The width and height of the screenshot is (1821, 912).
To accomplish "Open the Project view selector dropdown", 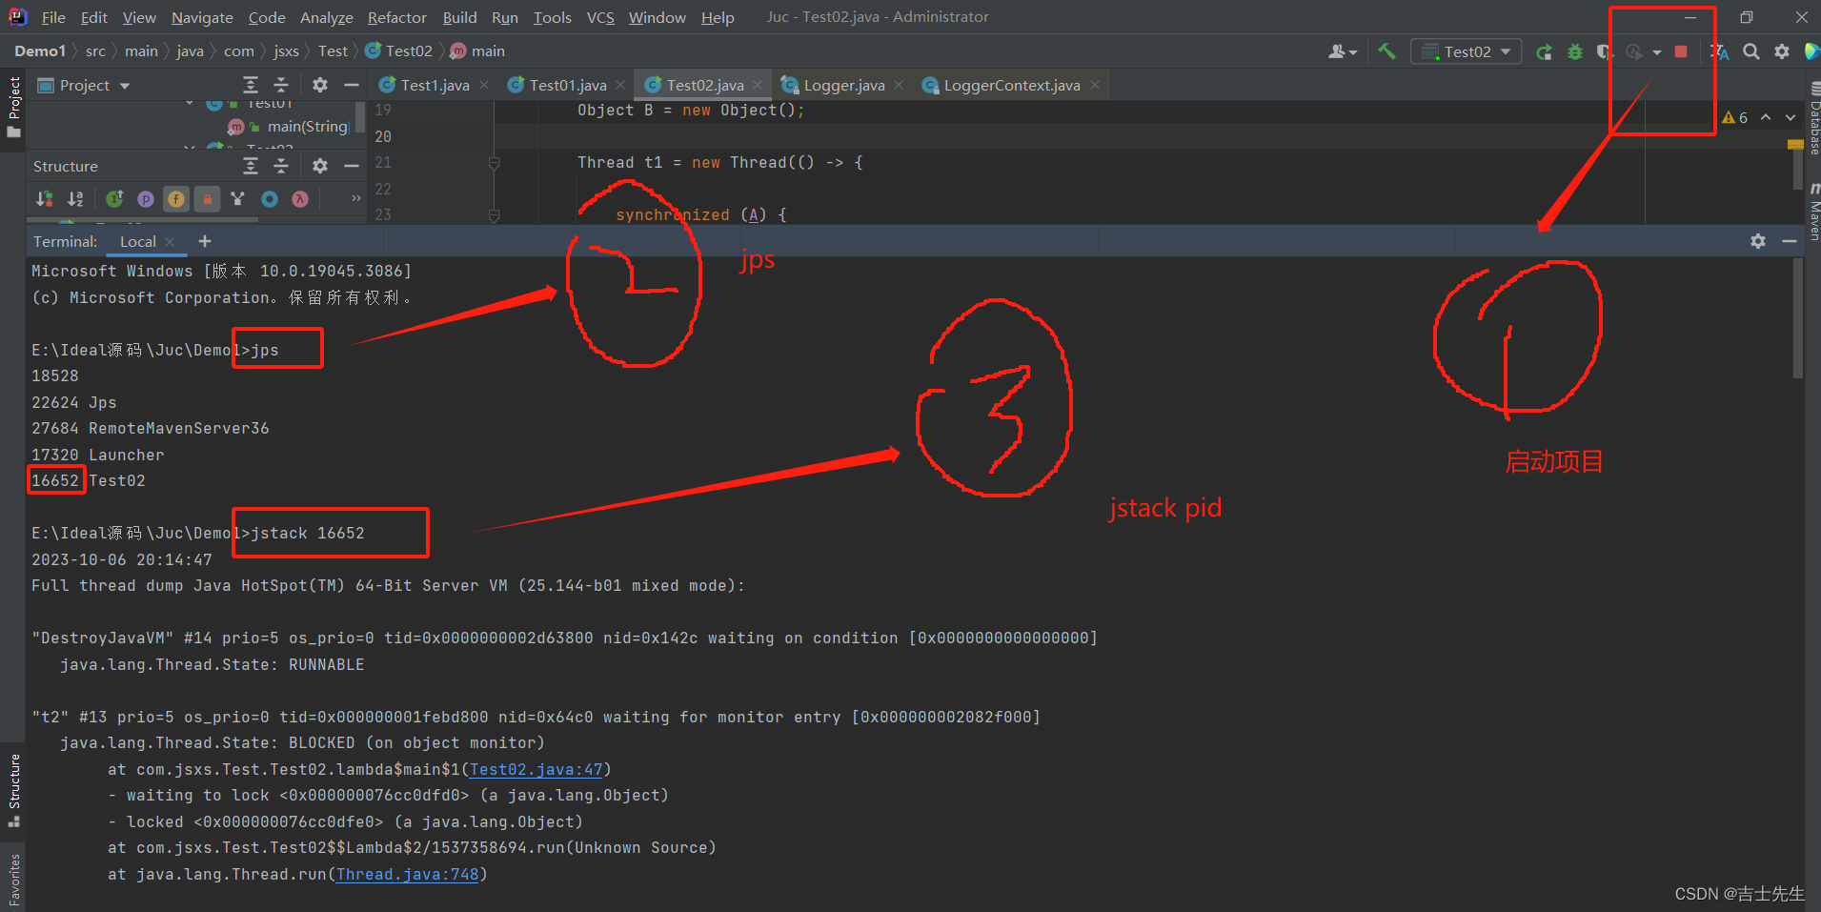I will point(84,86).
